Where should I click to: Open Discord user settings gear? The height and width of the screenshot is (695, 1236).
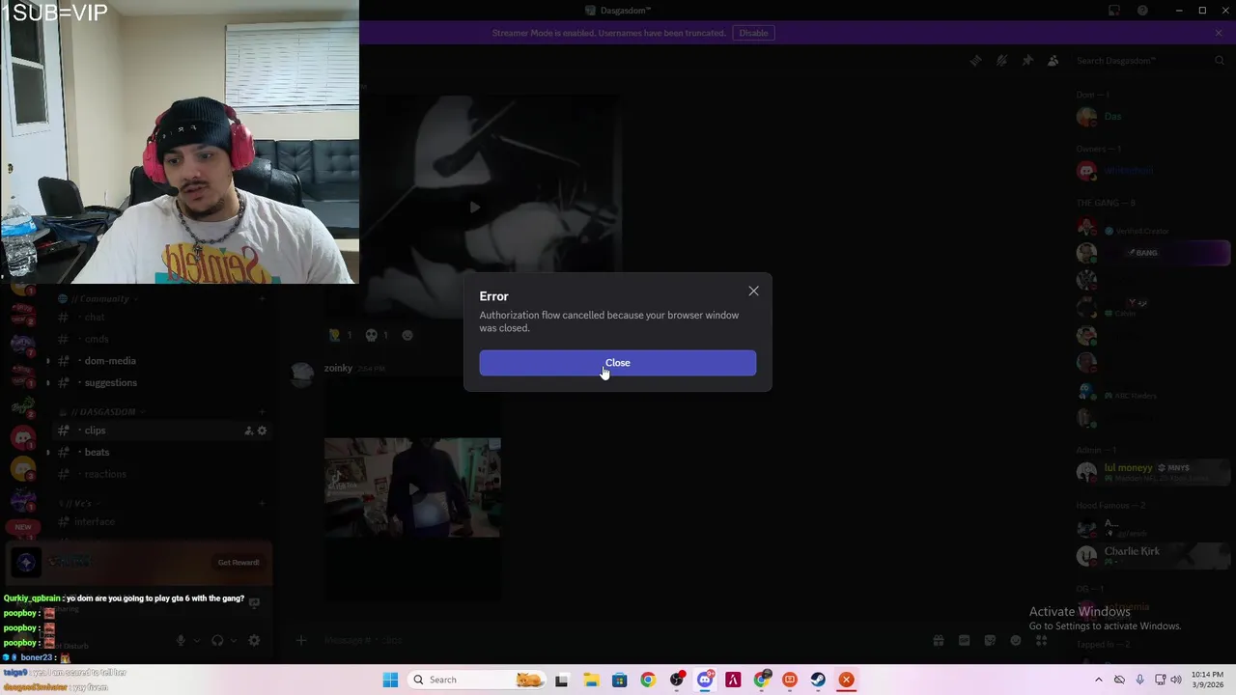(x=254, y=640)
